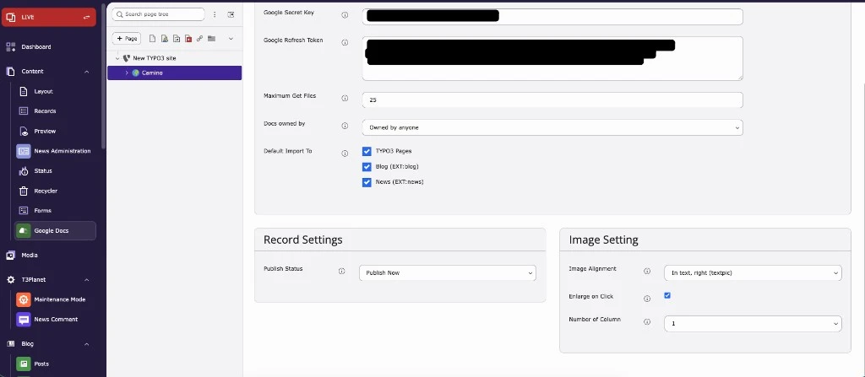Viewport: 865px width, 377px height.
Task: Expand page type toolbar chevron
Action: [231, 39]
